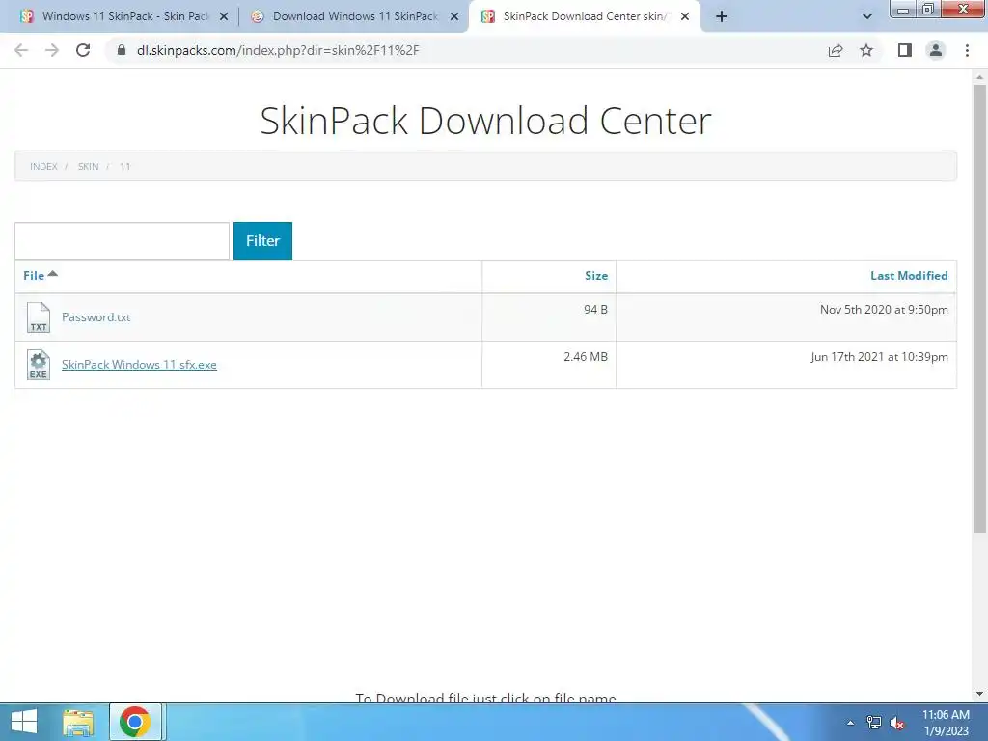This screenshot has height=741, width=988.
Task: Open File Explorer from the taskbar
Action: [78, 722]
